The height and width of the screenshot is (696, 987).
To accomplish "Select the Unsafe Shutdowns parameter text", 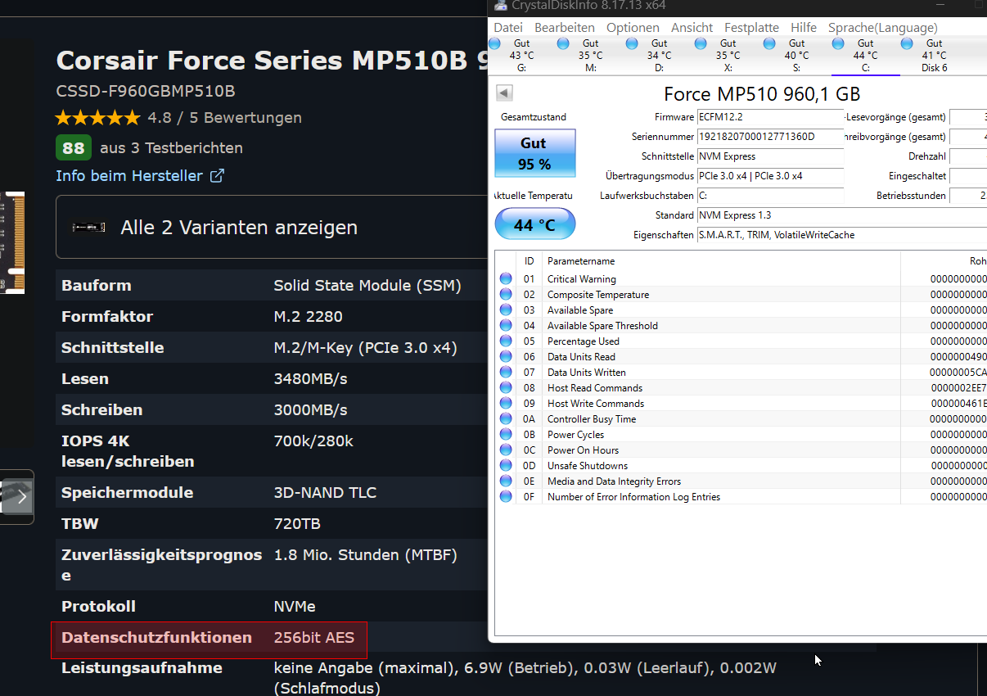I will click(588, 466).
